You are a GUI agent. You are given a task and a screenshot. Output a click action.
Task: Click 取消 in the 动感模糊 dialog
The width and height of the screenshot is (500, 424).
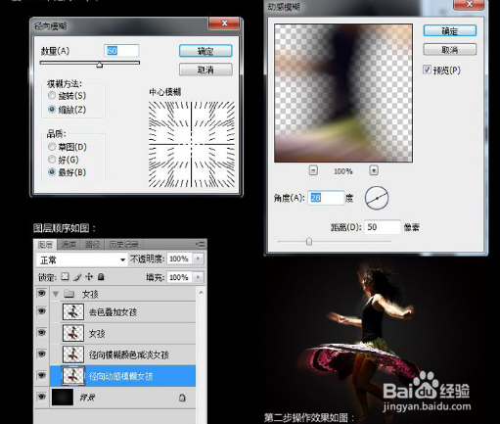coord(450,50)
